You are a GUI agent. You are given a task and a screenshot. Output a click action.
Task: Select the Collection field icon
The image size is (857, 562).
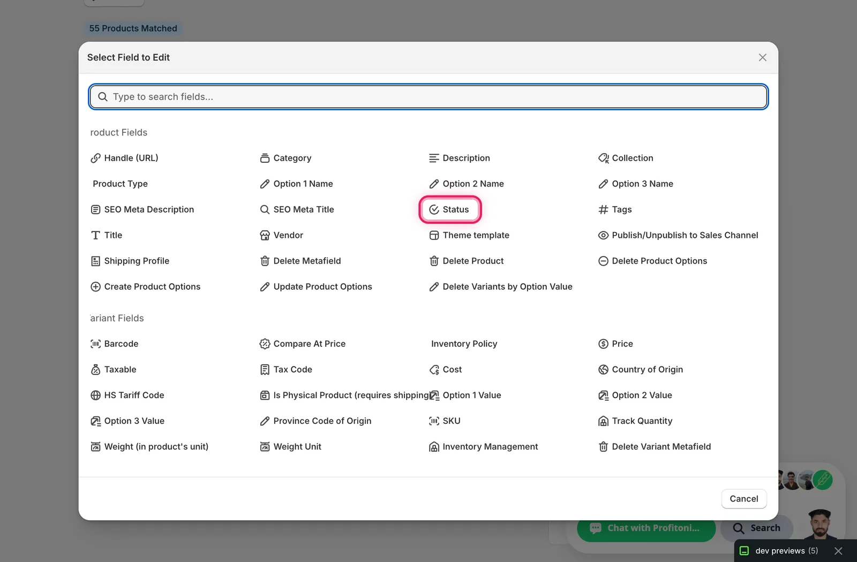coord(603,158)
